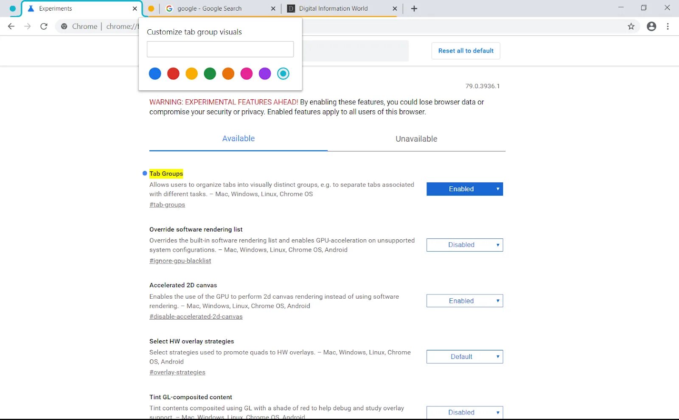This screenshot has height=420, width=679.
Task: Click the Experiments flask tab icon
Action: coord(31,8)
